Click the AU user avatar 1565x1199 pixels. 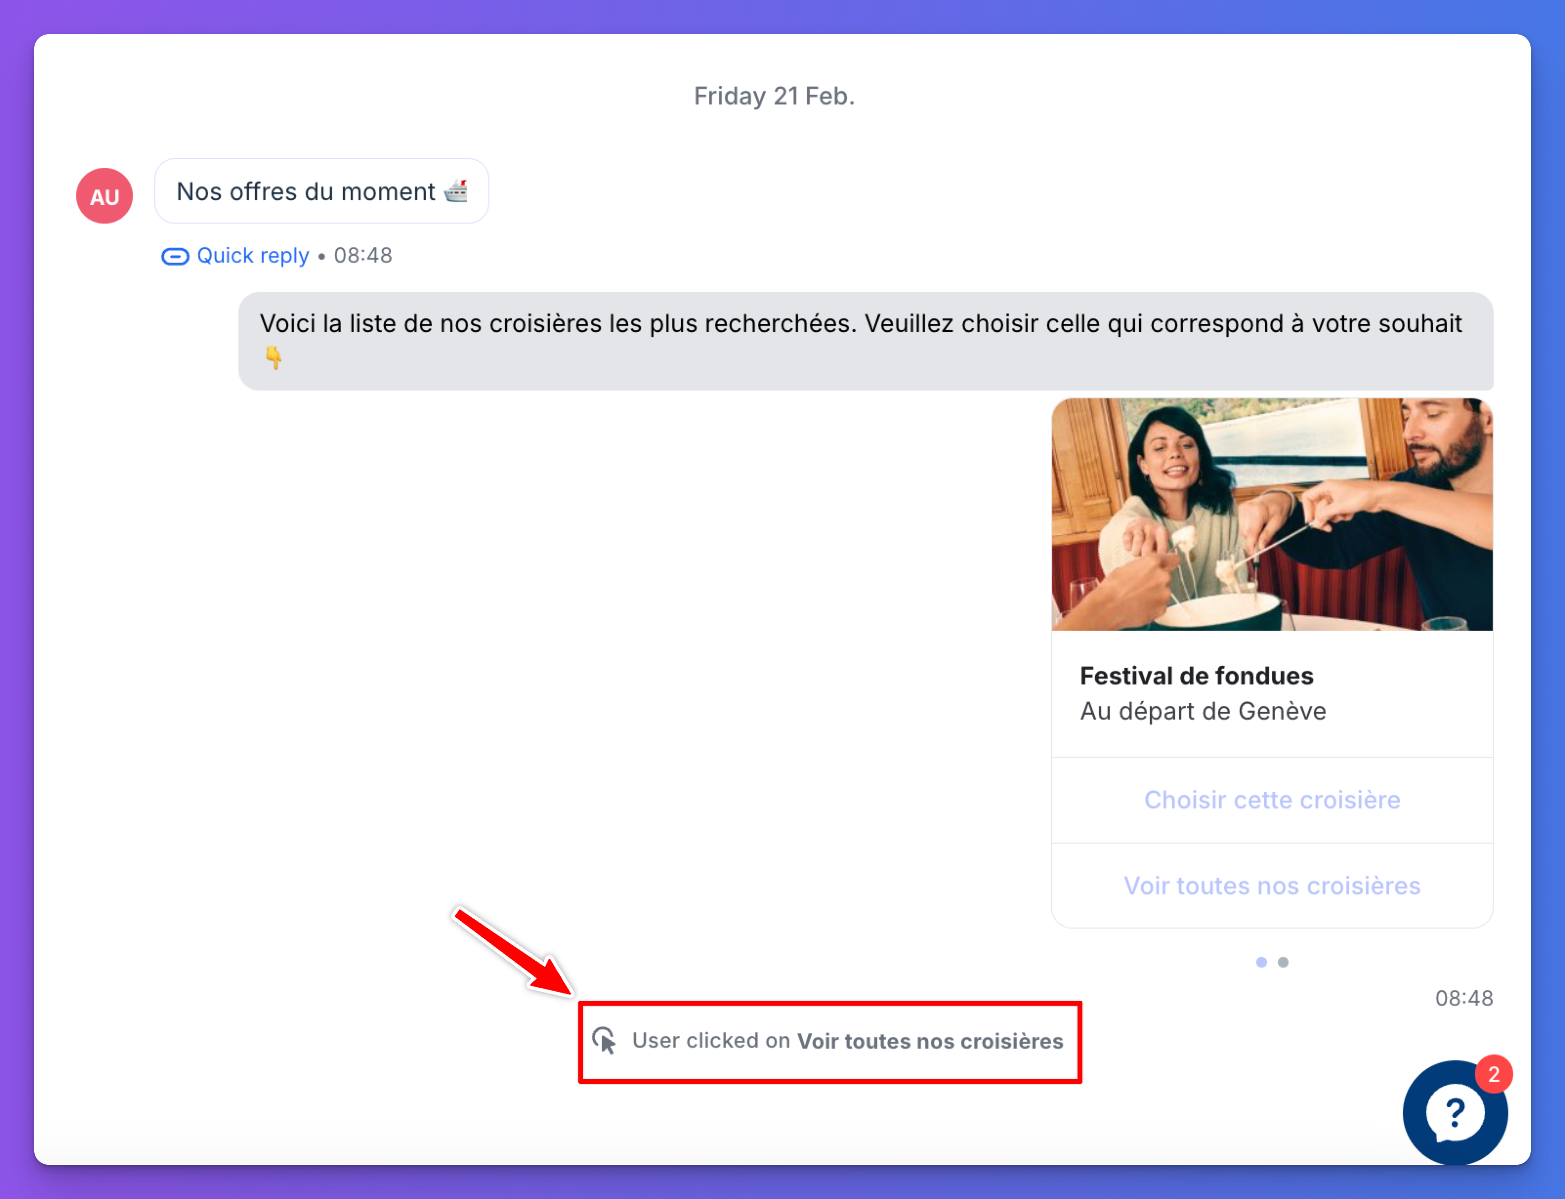tap(104, 196)
